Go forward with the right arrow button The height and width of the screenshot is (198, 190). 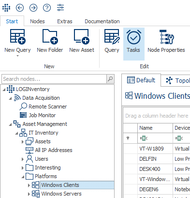click(33, 8)
